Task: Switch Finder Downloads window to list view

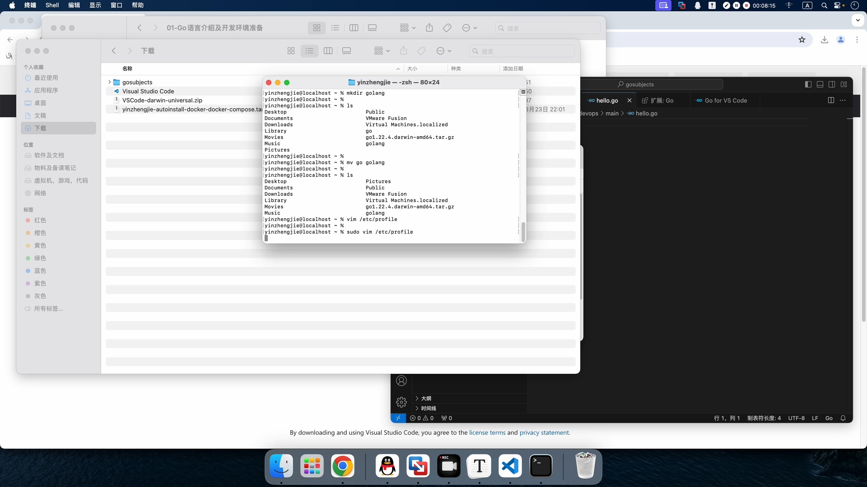Action: coord(309,51)
